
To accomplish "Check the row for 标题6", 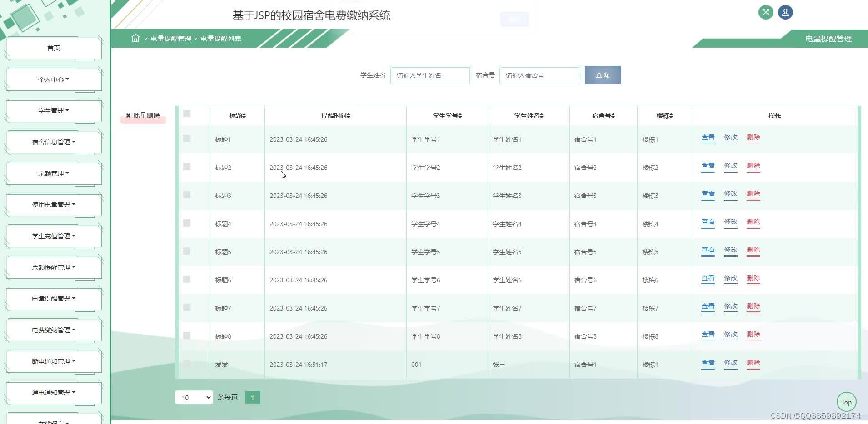I will tap(187, 279).
